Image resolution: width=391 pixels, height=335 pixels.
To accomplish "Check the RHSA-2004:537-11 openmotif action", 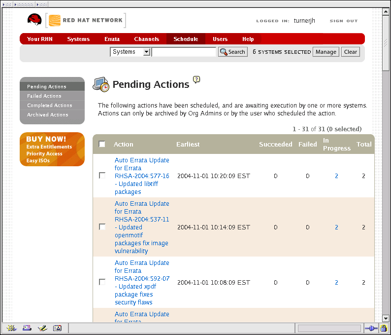I will tap(102, 227).
